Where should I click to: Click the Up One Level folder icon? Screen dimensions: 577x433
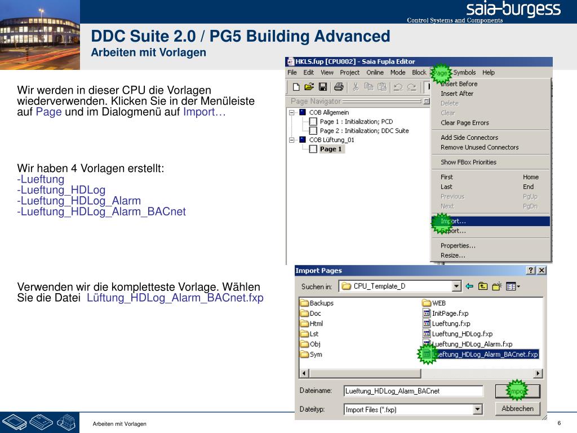click(483, 286)
